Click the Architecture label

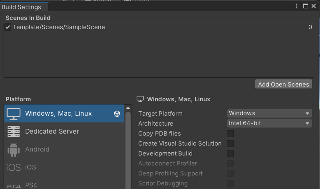(x=156, y=124)
